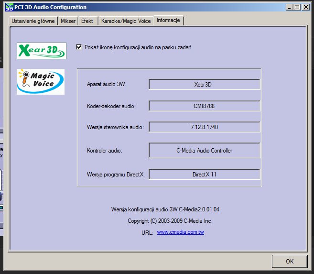The width and height of the screenshot is (314, 274).
Task: Switch to the Mikser tab
Action: (x=68, y=21)
